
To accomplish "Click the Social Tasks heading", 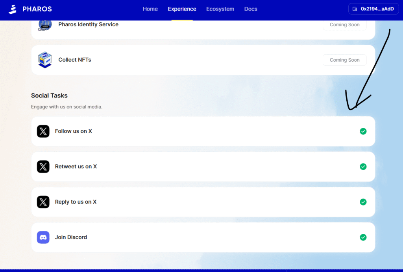I will pyautogui.click(x=49, y=96).
